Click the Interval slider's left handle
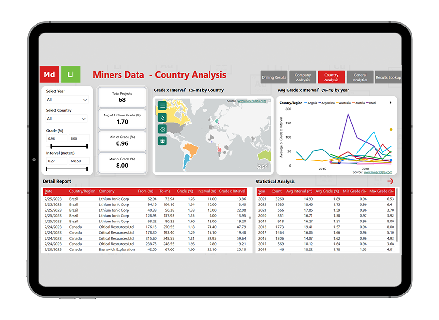439x320 pixels. (46, 169)
